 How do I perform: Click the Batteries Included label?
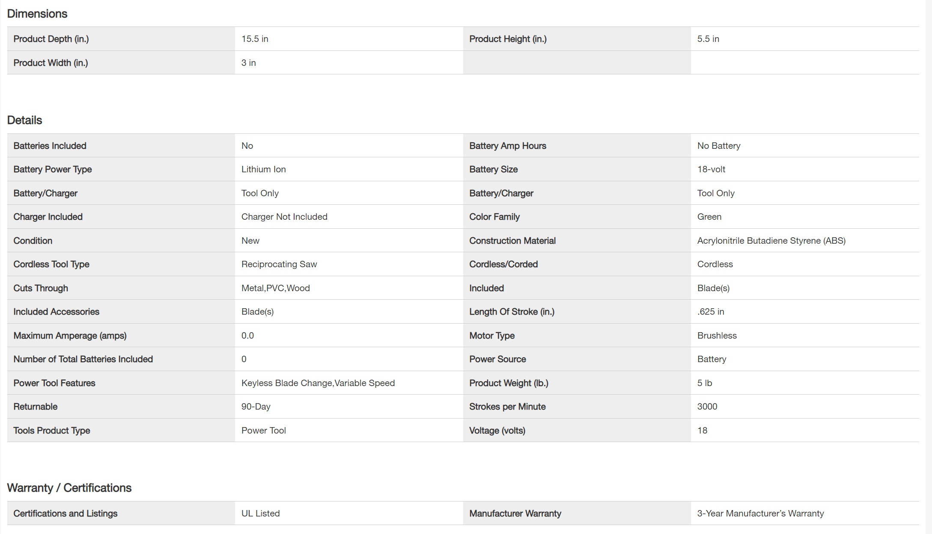50,146
